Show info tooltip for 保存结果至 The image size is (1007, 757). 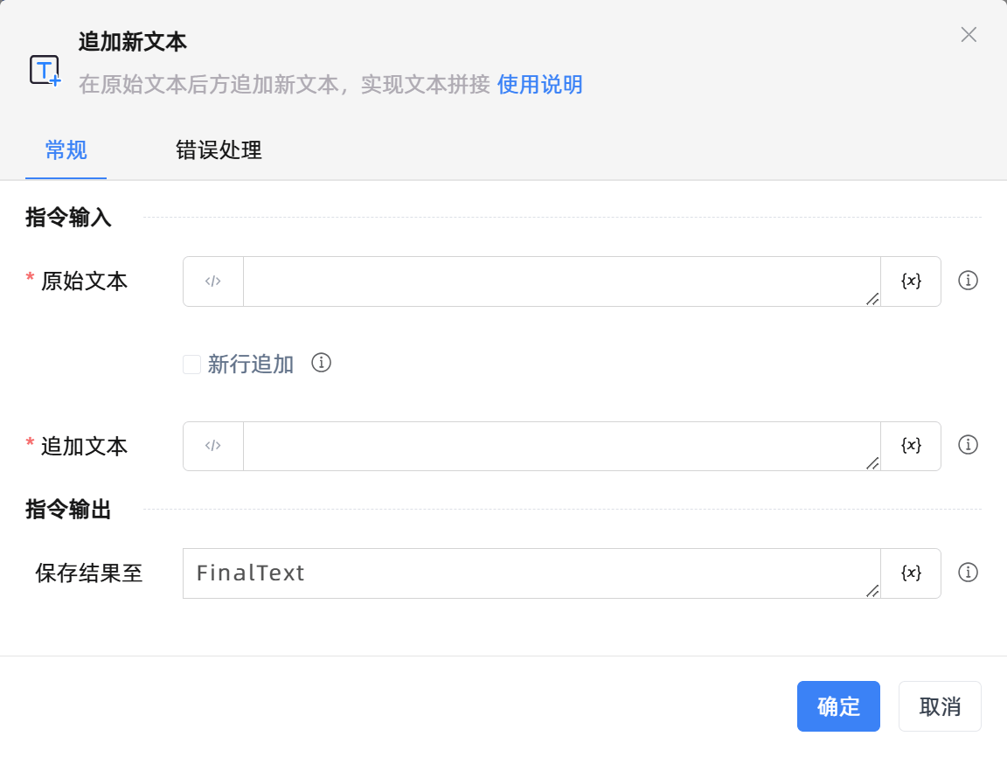tap(968, 573)
